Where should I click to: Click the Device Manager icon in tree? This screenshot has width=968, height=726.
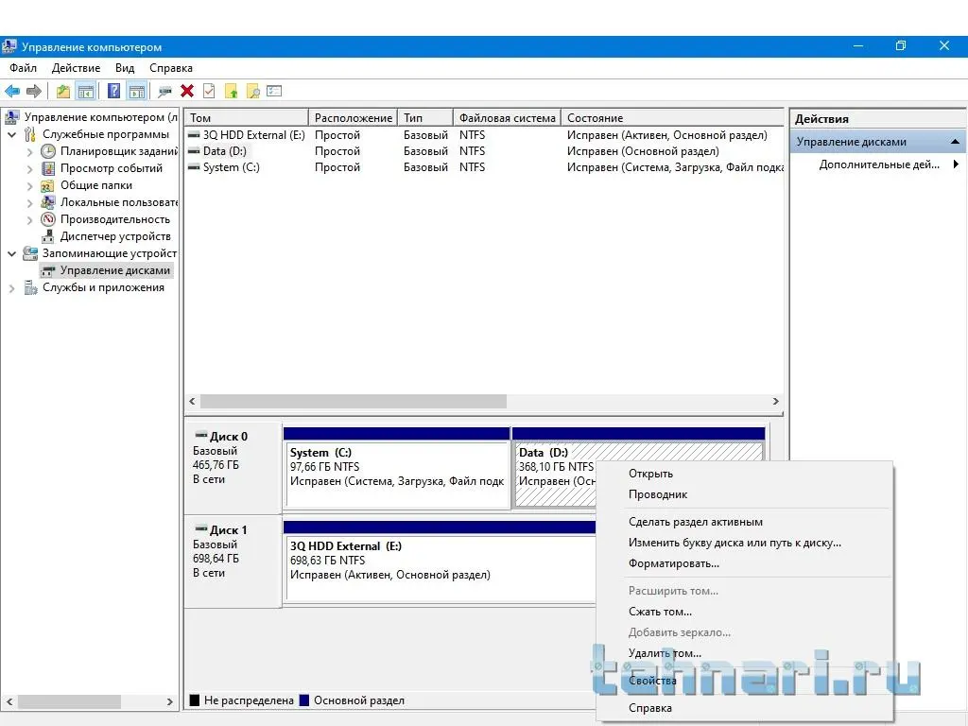[x=48, y=236]
